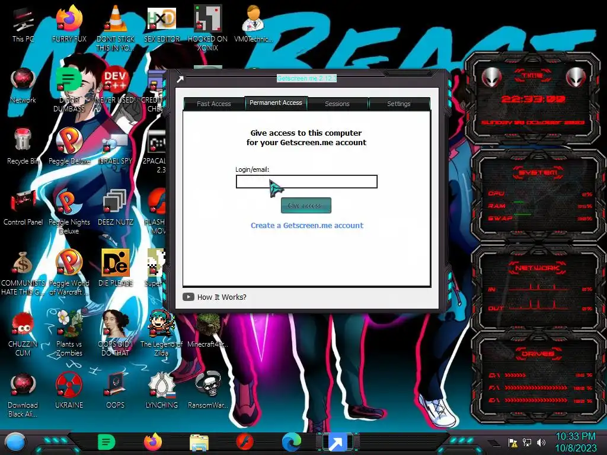Open the HOOKED ON XONIX shortcut
Viewport: 607px width, 455px height.
[208, 28]
